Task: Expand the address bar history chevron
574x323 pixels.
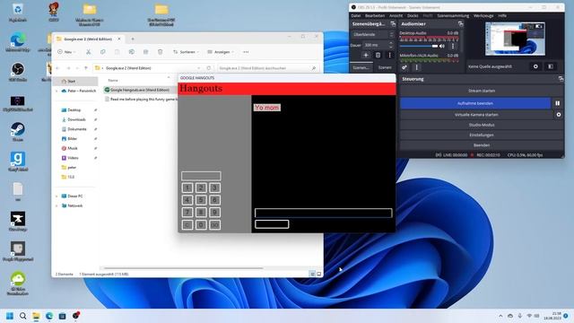Action: click(x=199, y=68)
